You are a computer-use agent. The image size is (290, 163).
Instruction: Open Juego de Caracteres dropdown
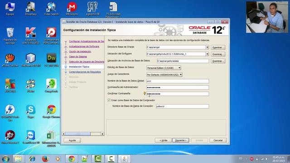(x=164, y=75)
